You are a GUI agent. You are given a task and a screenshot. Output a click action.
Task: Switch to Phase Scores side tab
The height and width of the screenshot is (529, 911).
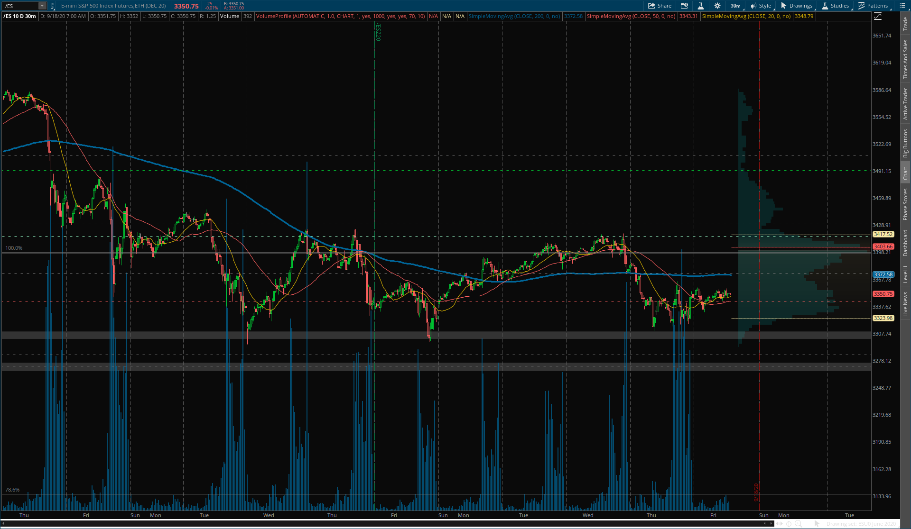(905, 204)
